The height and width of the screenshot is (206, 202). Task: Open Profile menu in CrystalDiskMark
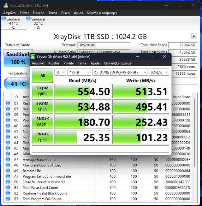(x=68, y=63)
